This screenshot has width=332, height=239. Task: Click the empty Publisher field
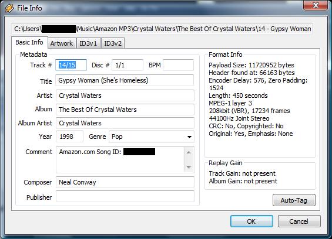125,196
